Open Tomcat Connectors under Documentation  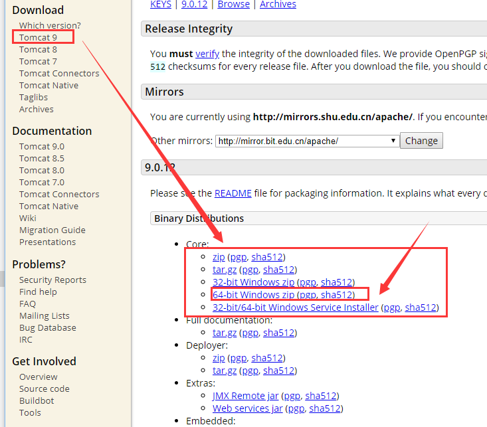pyautogui.click(x=59, y=194)
